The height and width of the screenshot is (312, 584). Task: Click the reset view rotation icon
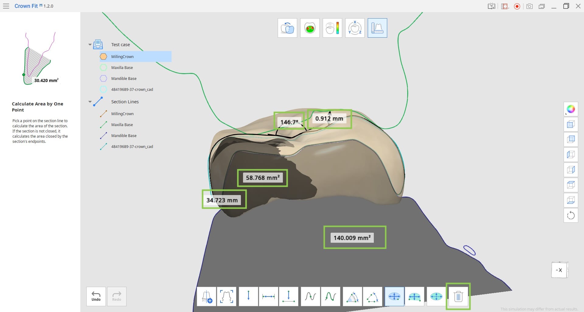tap(571, 215)
